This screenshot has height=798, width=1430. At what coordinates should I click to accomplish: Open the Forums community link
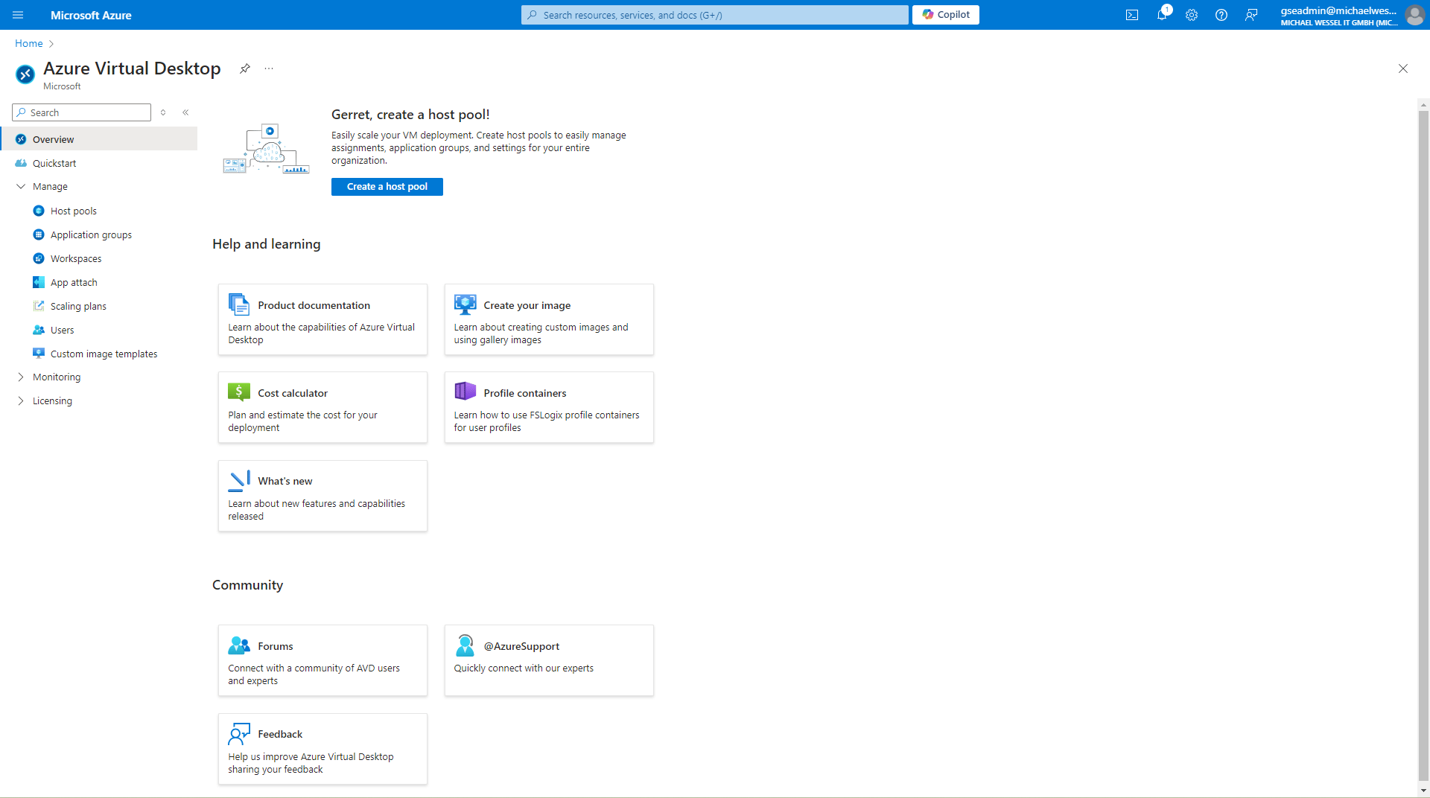coord(276,646)
